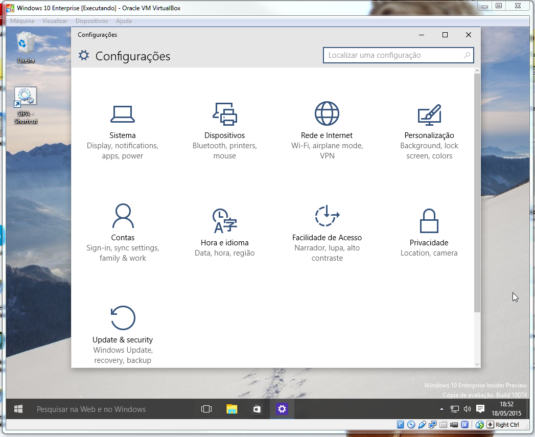Open Task View from the taskbar
The width and height of the screenshot is (535, 437).
tap(206, 409)
